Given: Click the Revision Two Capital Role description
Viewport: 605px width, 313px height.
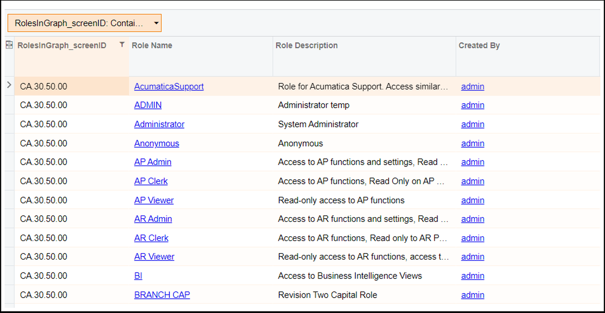Looking at the screenshot, I should 327,295.
